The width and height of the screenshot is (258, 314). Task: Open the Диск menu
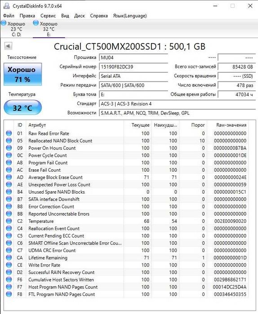80,16
